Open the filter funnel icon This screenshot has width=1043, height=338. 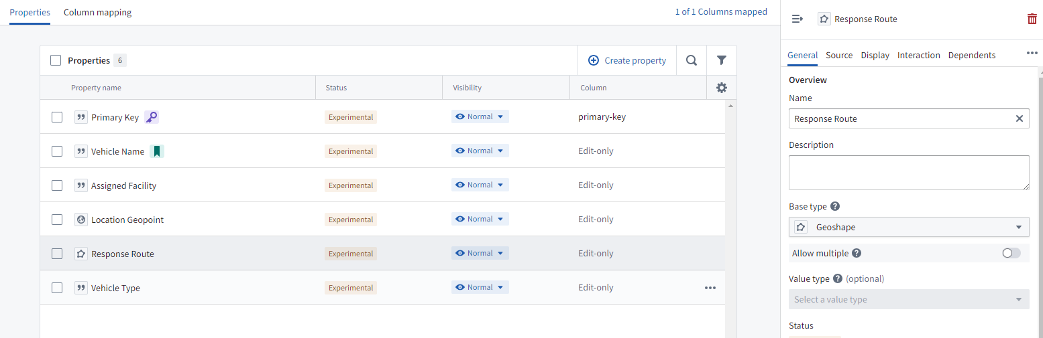pos(721,60)
